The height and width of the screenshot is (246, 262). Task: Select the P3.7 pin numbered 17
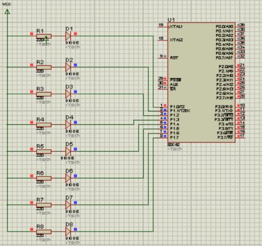(x=240, y=136)
